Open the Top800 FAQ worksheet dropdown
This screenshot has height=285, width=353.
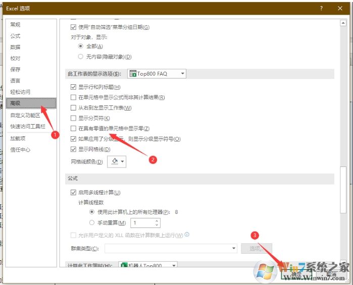(x=157, y=74)
